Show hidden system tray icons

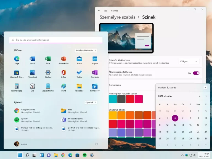[182, 155]
